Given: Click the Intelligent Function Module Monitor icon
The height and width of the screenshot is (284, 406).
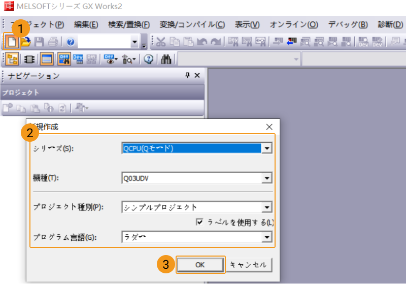Looking at the screenshot, I should 127,59.
